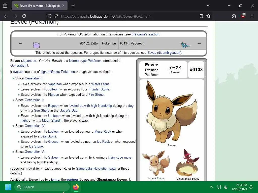The image size is (258, 193).
Task: Go back to previous page in Firefox
Action: coord(6,16)
